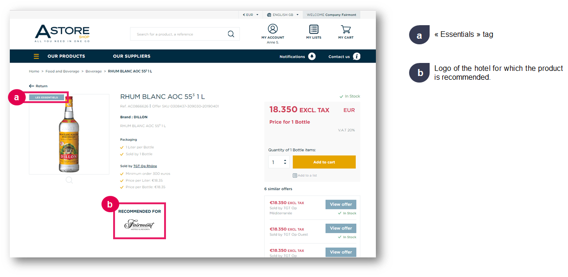Open My Cart icon
Image resolution: width=568 pixels, height=277 pixels.
tap(346, 29)
